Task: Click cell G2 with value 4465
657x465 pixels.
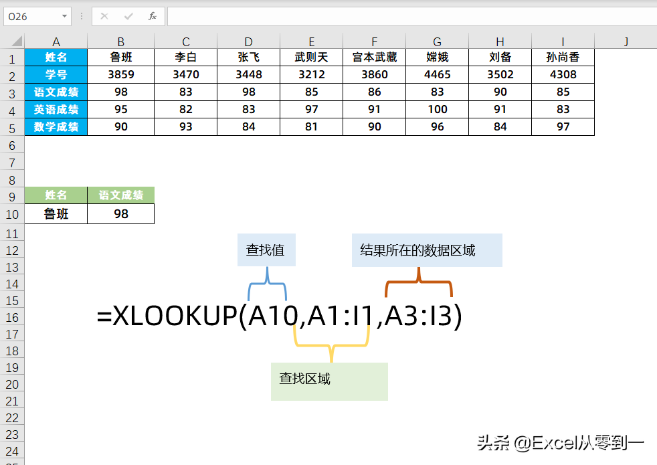Action: (437, 74)
